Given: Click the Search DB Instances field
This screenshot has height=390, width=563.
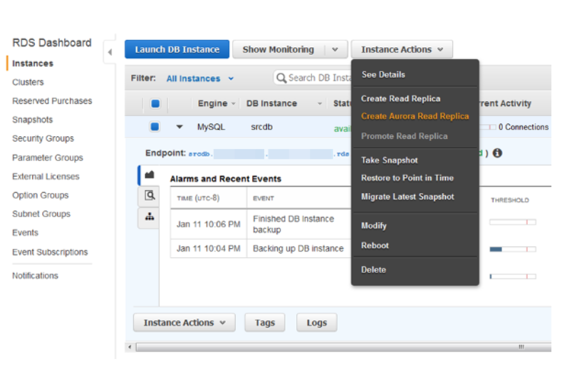Looking at the screenshot, I should coord(314,78).
